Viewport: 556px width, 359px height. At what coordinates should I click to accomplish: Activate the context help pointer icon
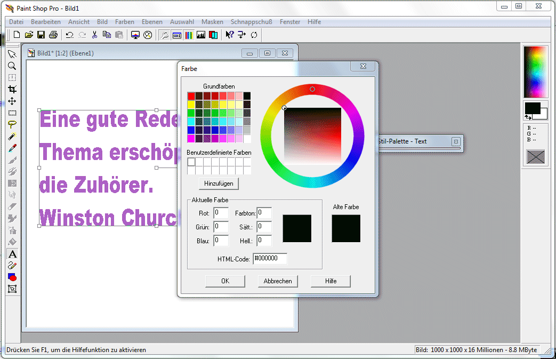point(229,35)
